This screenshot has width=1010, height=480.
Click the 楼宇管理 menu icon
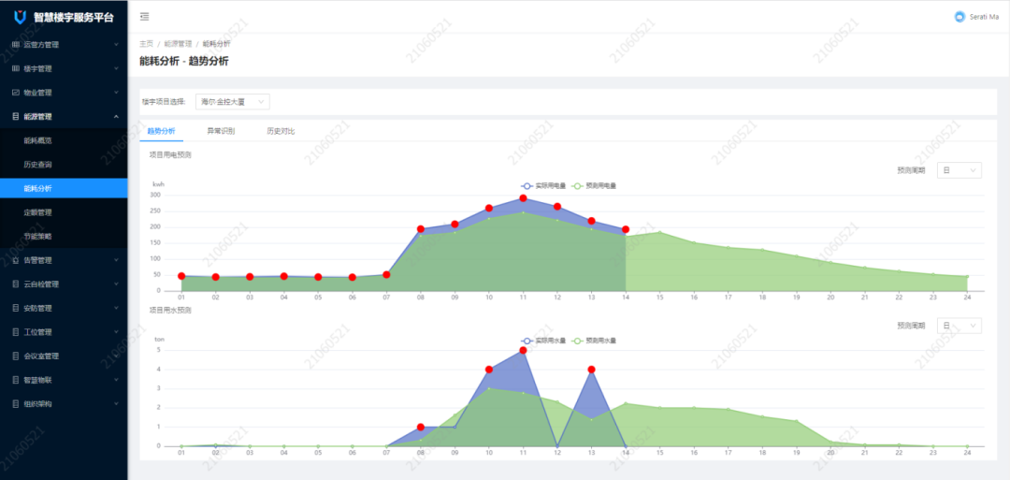pyautogui.click(x=15, y=68)
